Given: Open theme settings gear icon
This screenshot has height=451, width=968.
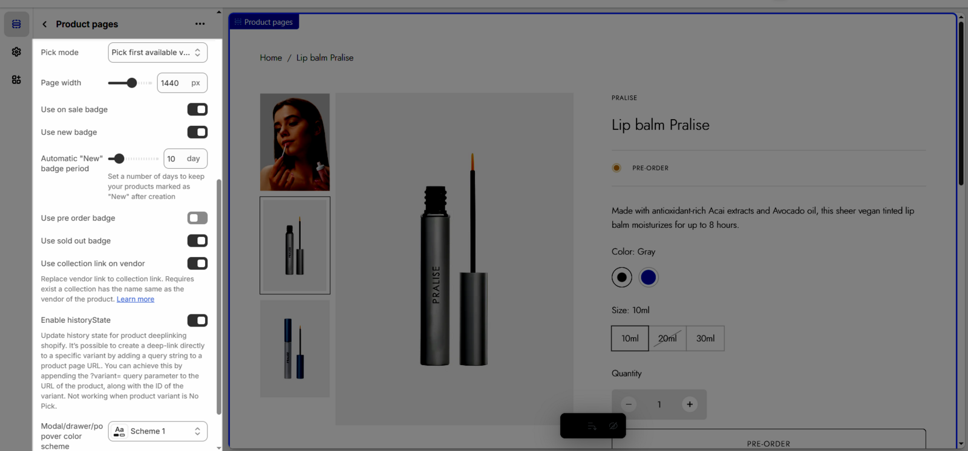Looking at the screenshot, I should click(16, 52).
